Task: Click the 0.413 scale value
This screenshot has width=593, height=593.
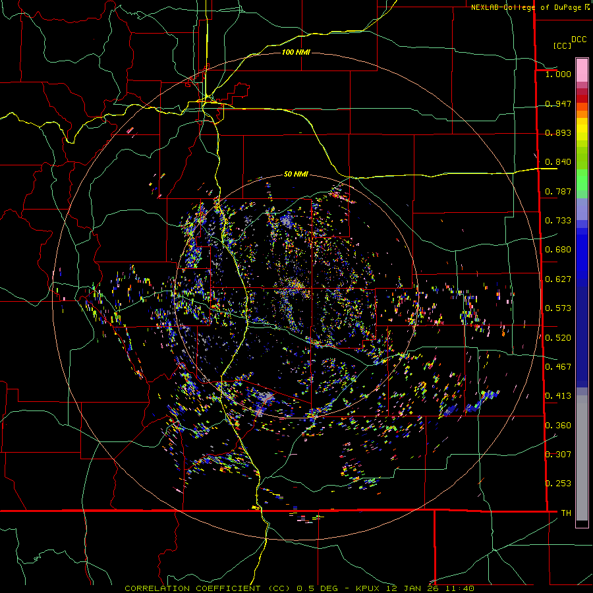Action: (x=558, y=396)
